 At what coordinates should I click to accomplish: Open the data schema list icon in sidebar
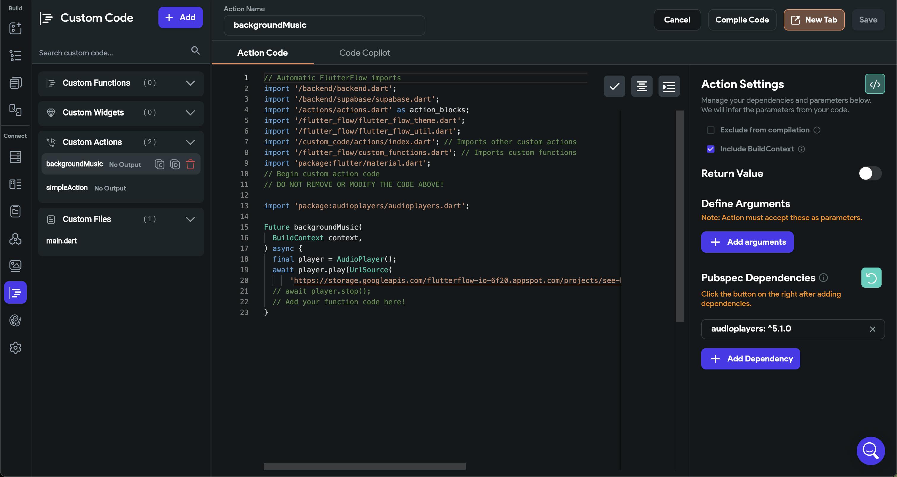point(15,184)
